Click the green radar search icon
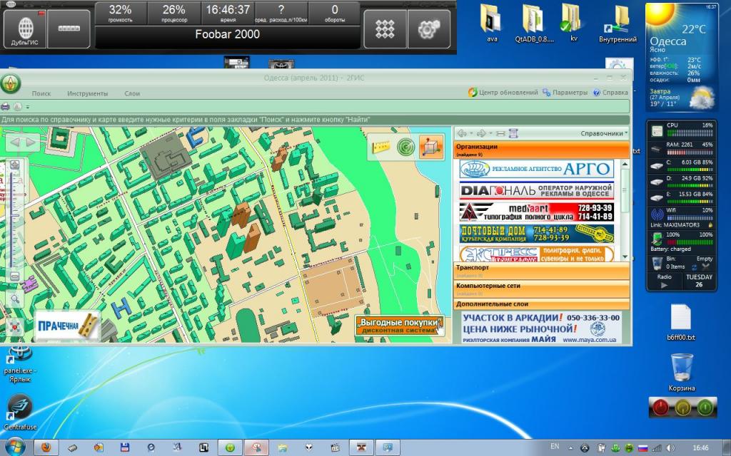Screen dimensions: 731x456 (405, 146)
